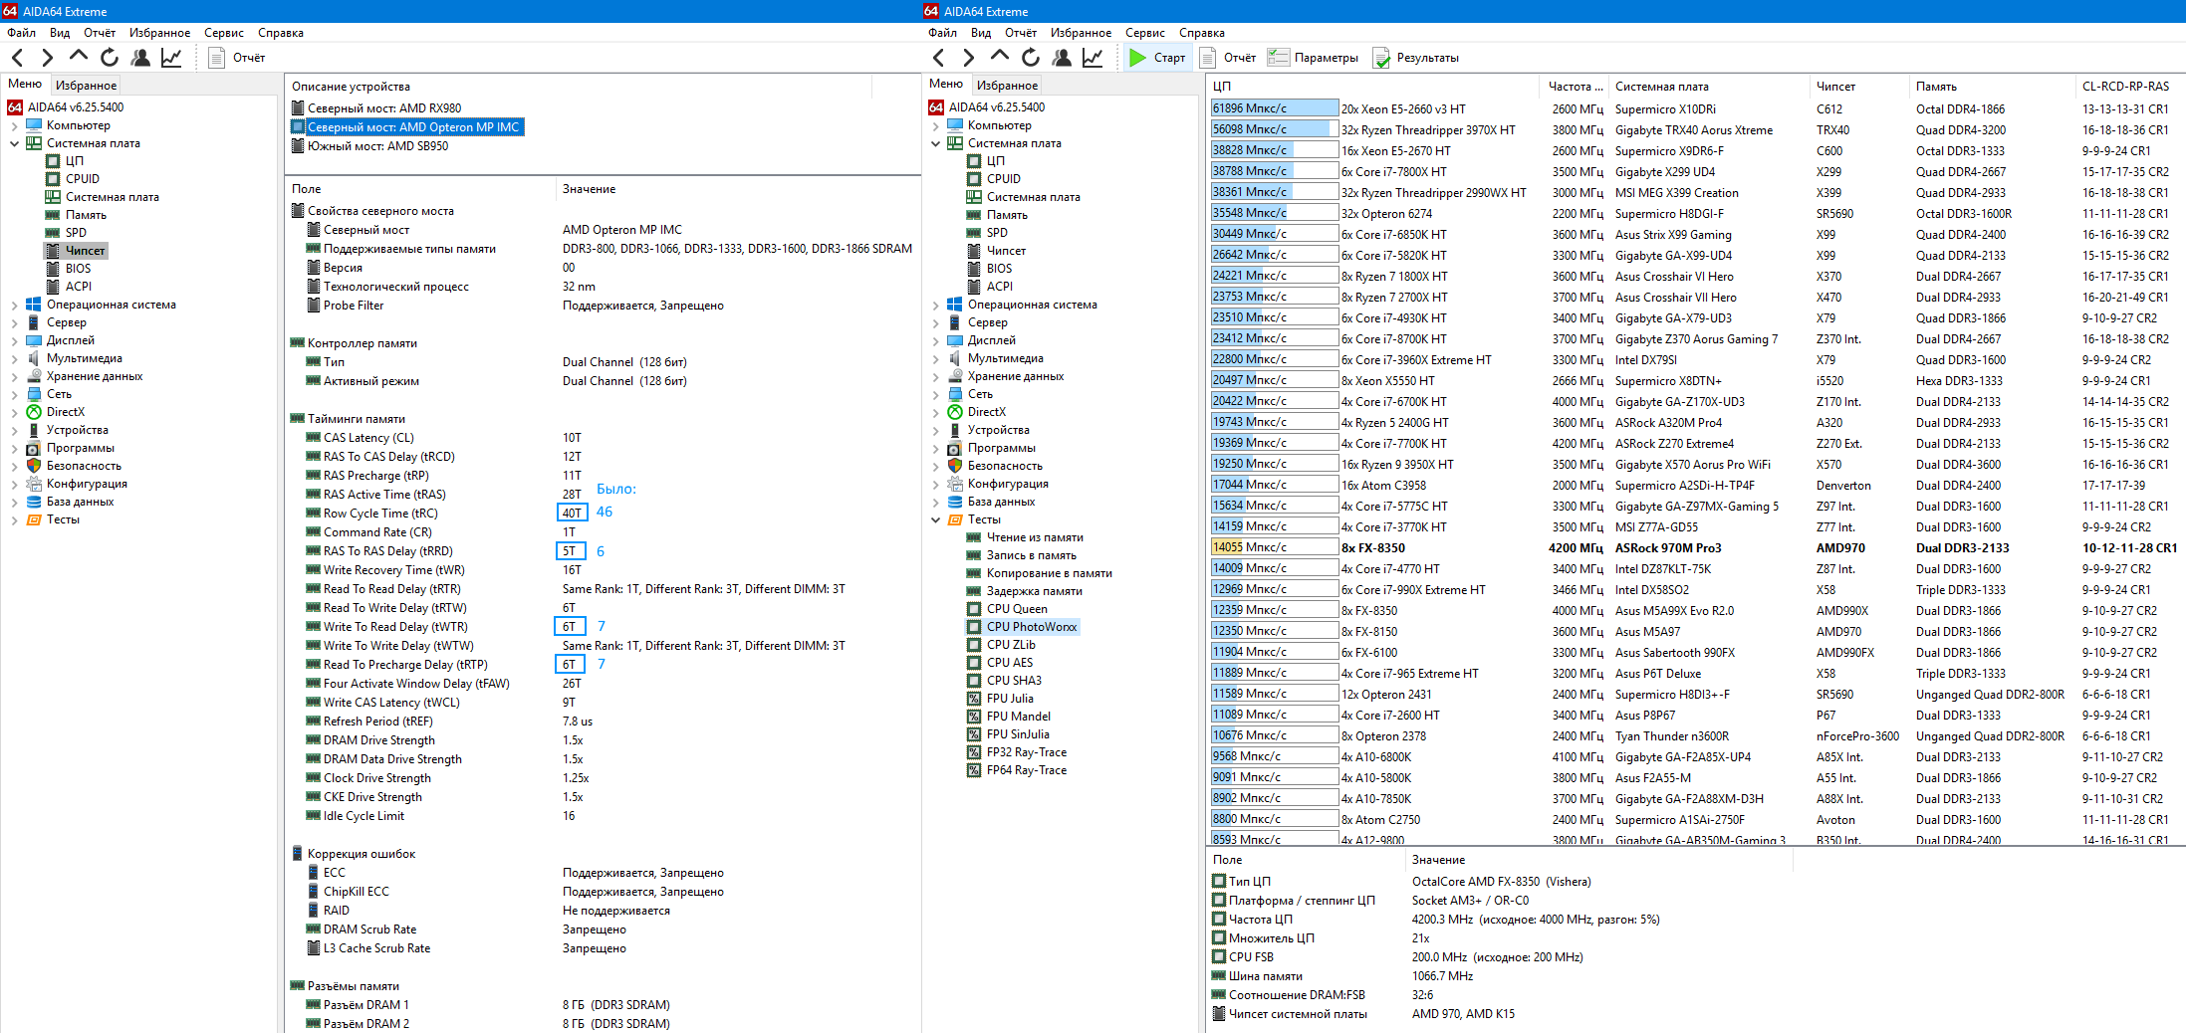Click the Старт button to run benchmark
Screen dimensions: 2186x1033
pyautogui.click(x=1157, y=58)
